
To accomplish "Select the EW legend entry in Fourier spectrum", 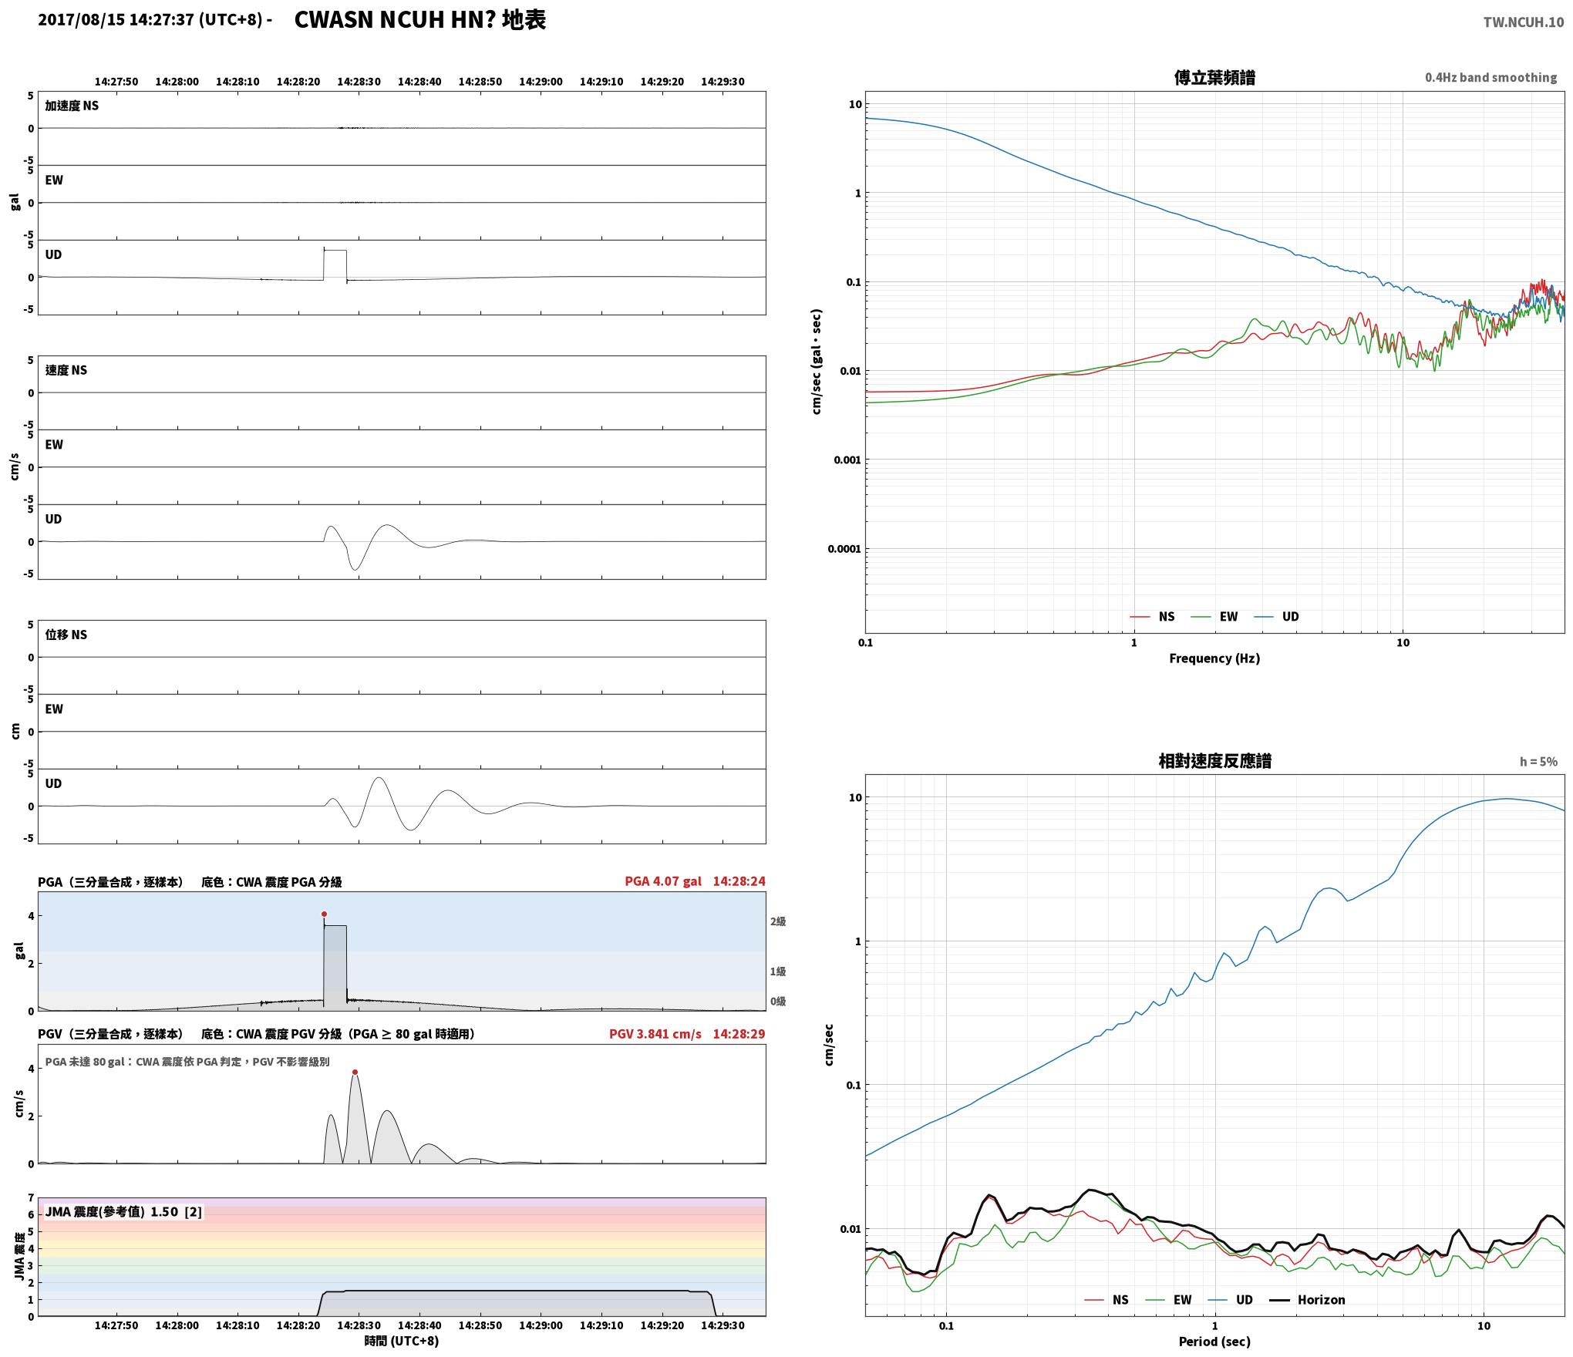I will (x=1214, y=617).
